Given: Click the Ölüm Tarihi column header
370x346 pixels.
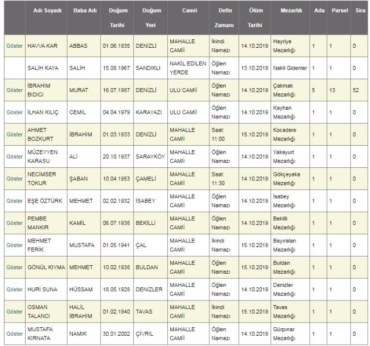Looking at the screenshot, I should coord(251,18).
